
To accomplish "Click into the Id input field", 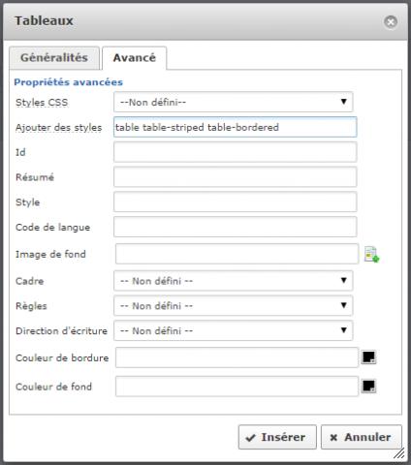I will (x=236, y=152).
